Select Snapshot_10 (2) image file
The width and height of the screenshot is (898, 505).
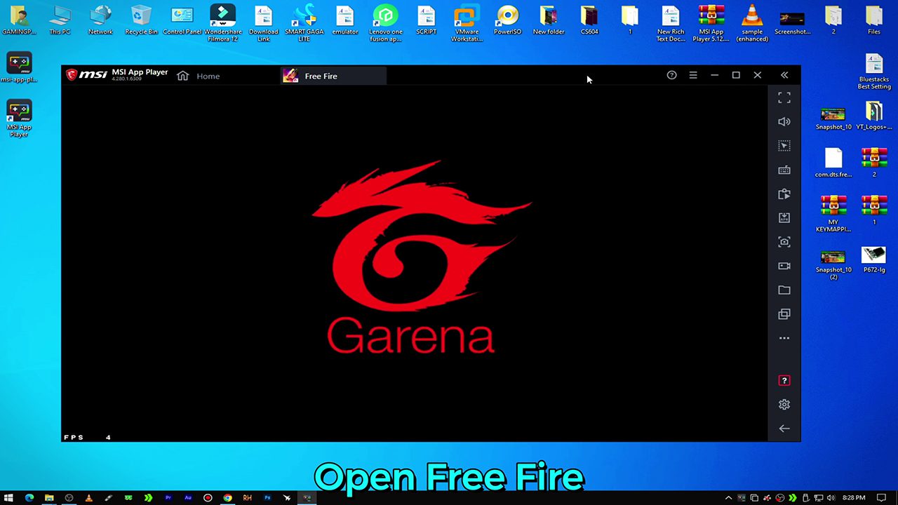pos(833,264)
